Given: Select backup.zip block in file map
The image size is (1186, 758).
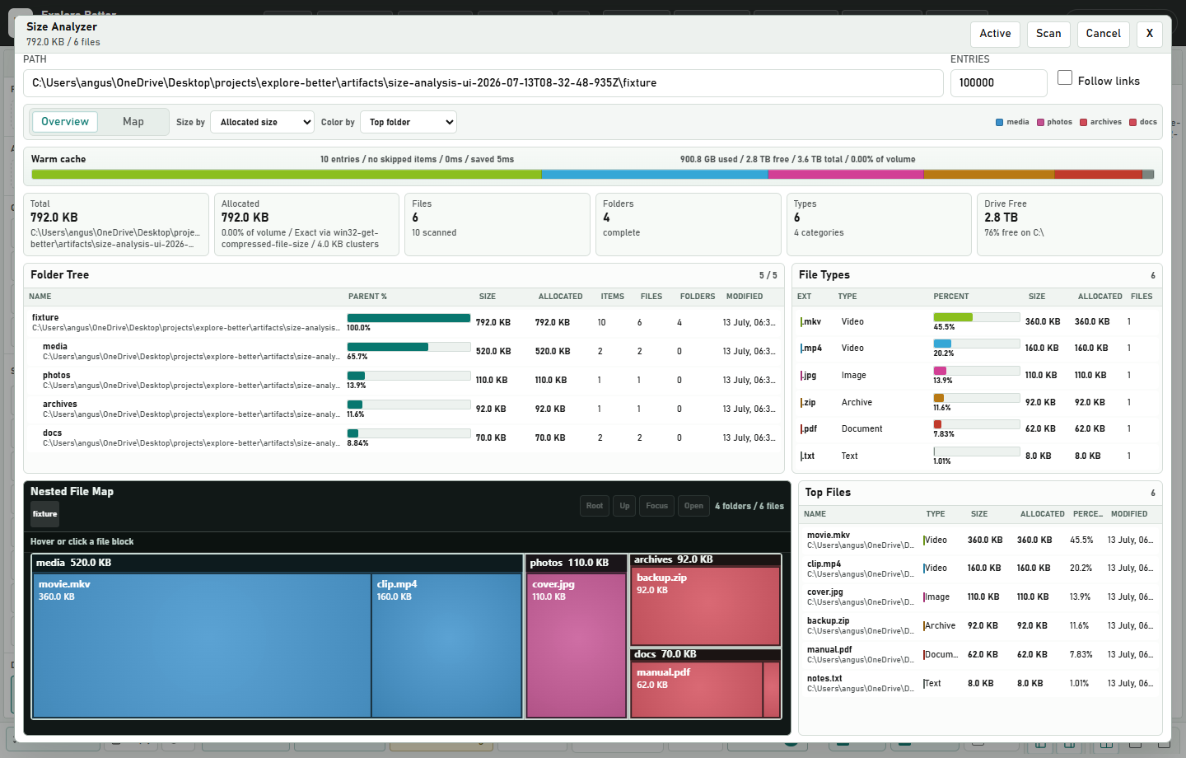Looking at the screenshot, I should tap(705, 606).
